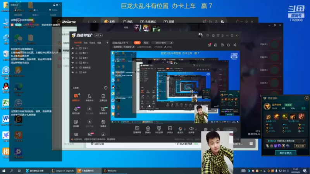Click the 取消 button beside 保存
Image resolution: width=310 pixels, height=174 pixels.
(x=146, y=43)
